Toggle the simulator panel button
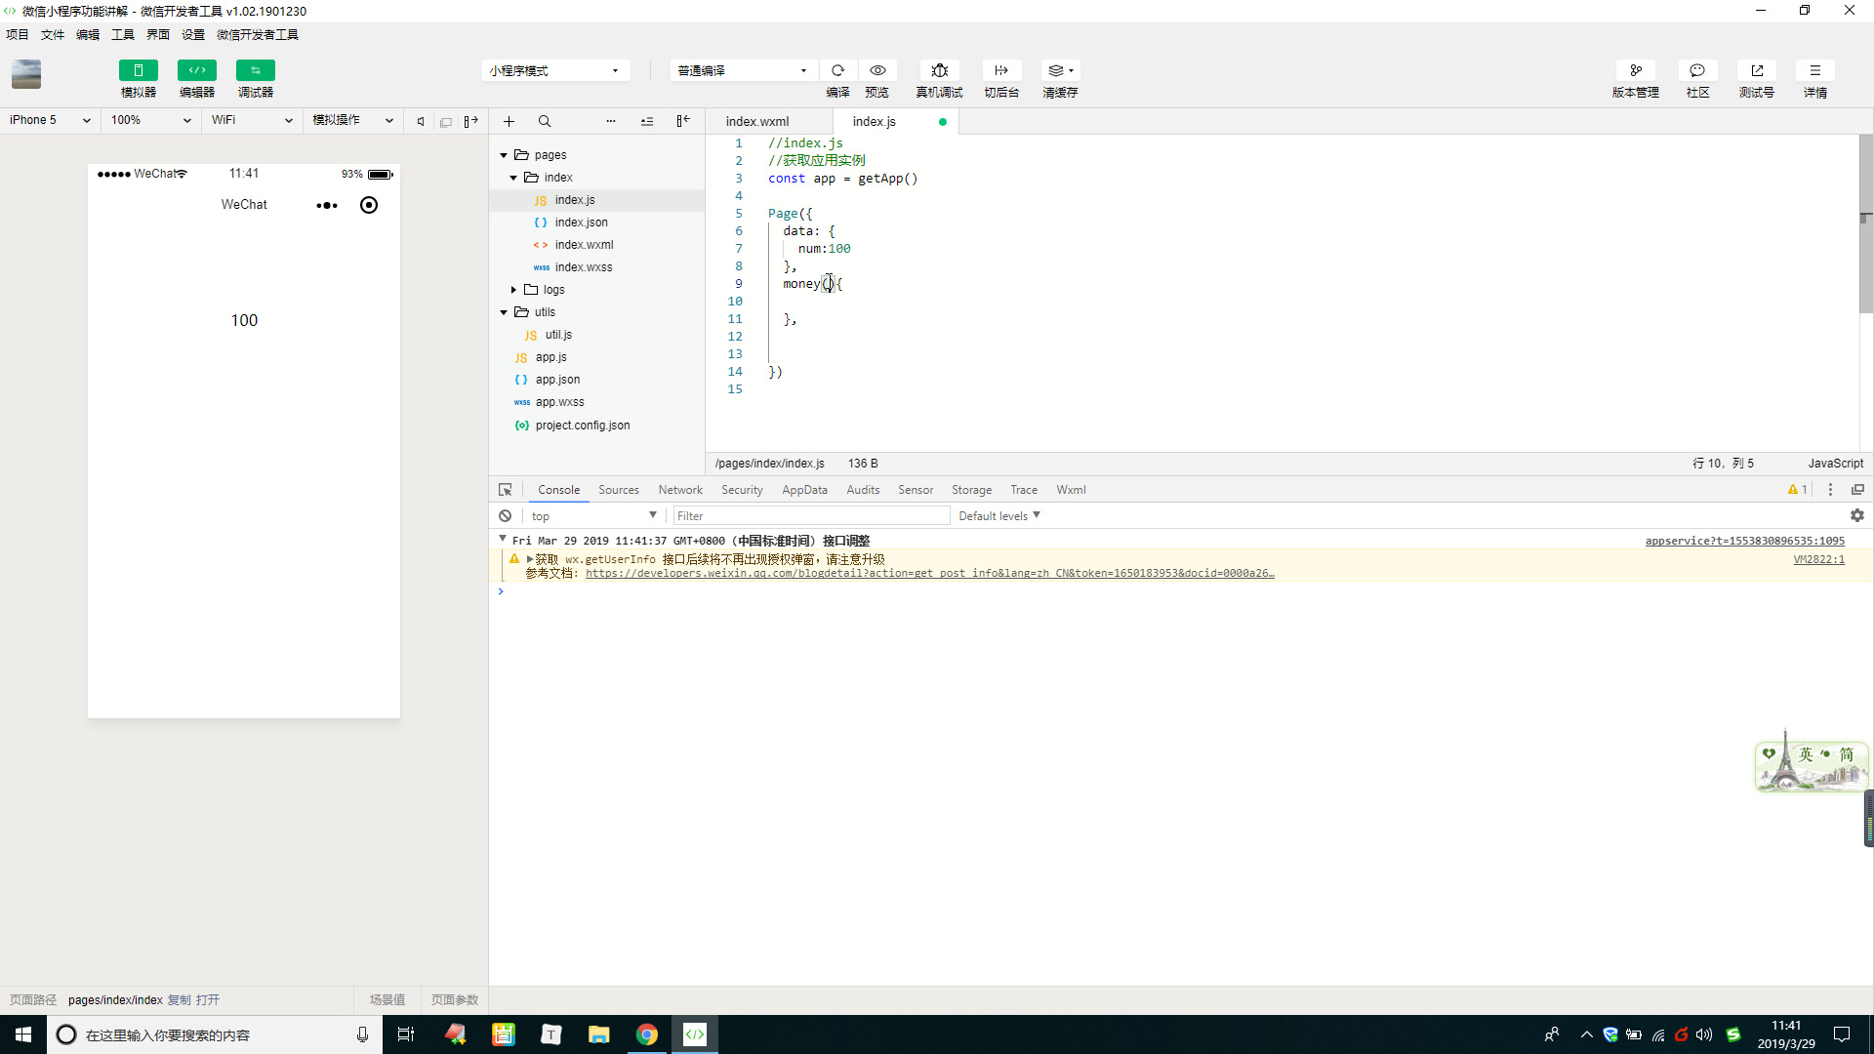The image size is (1874, 1054). [139, 70]
